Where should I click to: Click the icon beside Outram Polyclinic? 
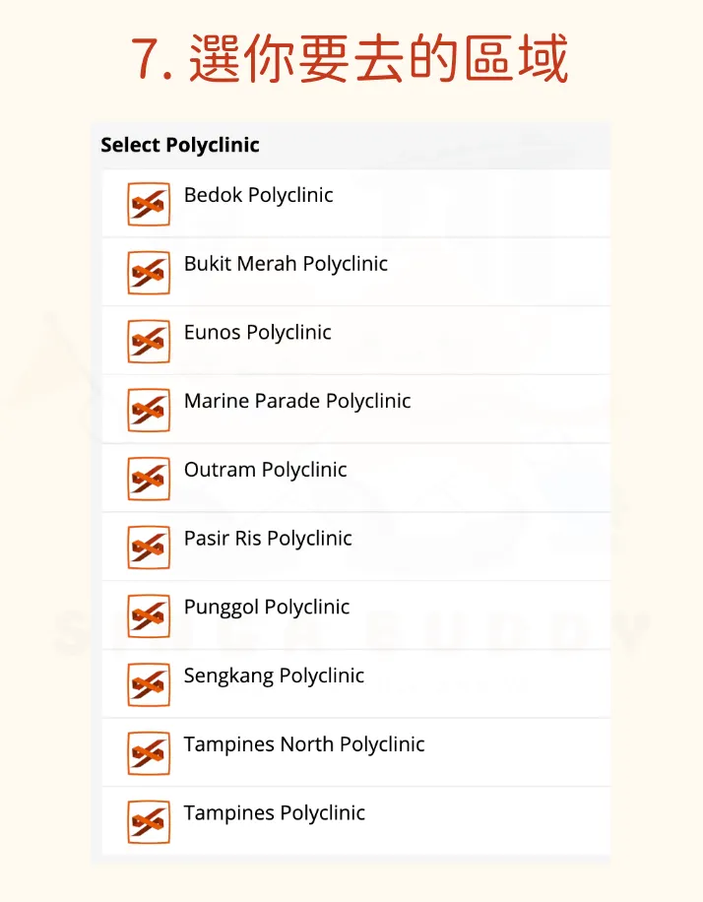click(149, 479)
